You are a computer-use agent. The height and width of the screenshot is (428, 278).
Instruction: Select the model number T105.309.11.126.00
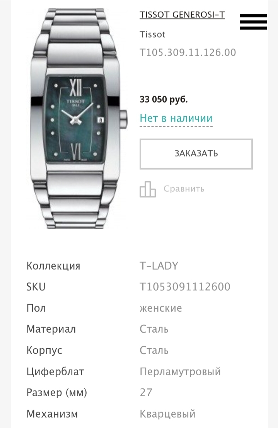[188, 52]
